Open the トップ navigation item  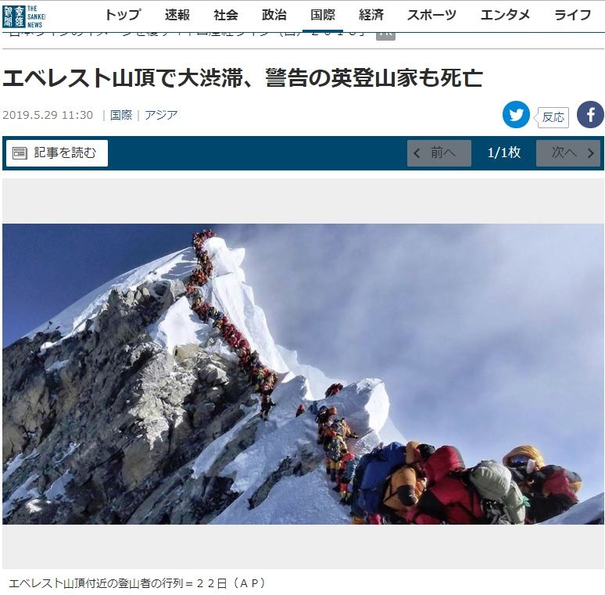pyautogui.click(x=123, y=15)
